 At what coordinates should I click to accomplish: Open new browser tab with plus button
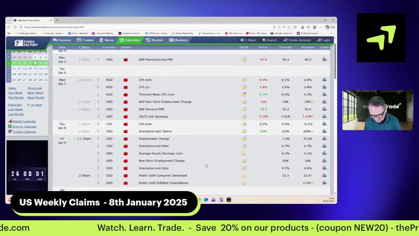[x=57, y=20]
